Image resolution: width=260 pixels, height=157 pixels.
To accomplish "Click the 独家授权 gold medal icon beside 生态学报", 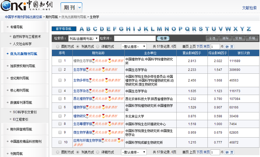I will [x=103, y=70].
